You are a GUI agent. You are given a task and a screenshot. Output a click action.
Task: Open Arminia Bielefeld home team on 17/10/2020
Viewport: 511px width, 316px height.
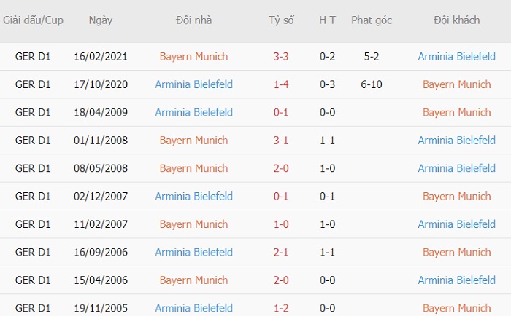coord(193,84)
